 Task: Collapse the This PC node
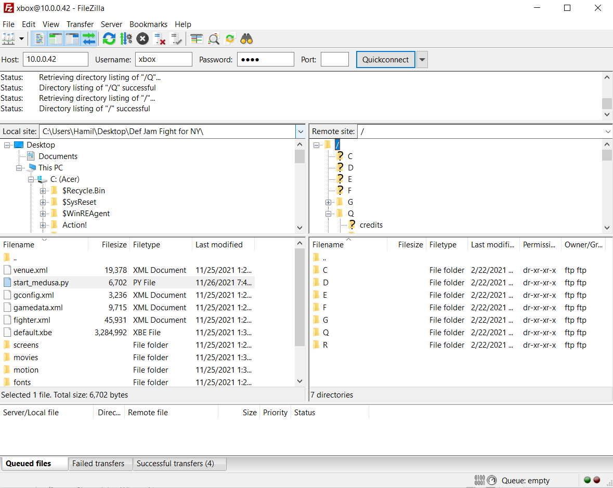(x=19, y=168)
